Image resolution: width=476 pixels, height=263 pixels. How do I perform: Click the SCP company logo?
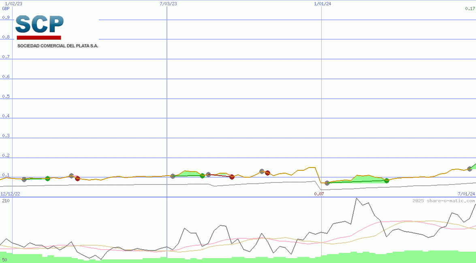point(39,27)
